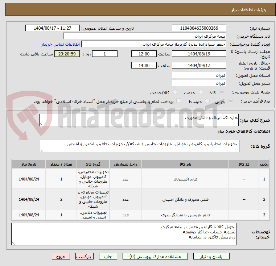Screen dimensions: 276x266
Task: Click the چاپ print button
Action: (x=108, y=256)
